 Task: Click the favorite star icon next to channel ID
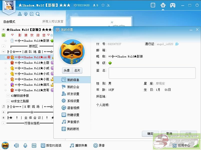[103, 5]
